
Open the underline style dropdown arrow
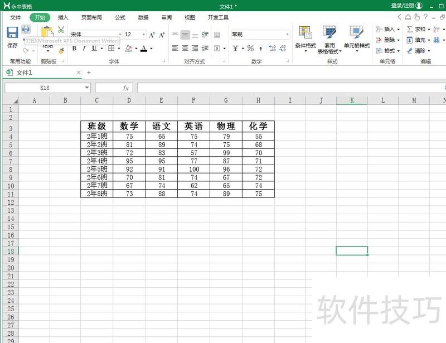[x=101, y=49]
